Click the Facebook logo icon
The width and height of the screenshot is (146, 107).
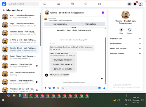point(4,4)
